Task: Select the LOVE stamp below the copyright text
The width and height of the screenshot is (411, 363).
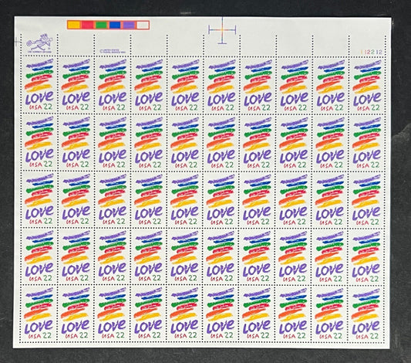Action: 113,85
